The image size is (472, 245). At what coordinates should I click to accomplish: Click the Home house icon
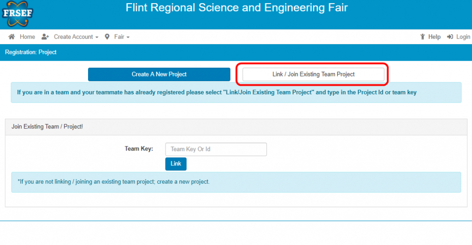pyautogui.click(x=12, y=37)
